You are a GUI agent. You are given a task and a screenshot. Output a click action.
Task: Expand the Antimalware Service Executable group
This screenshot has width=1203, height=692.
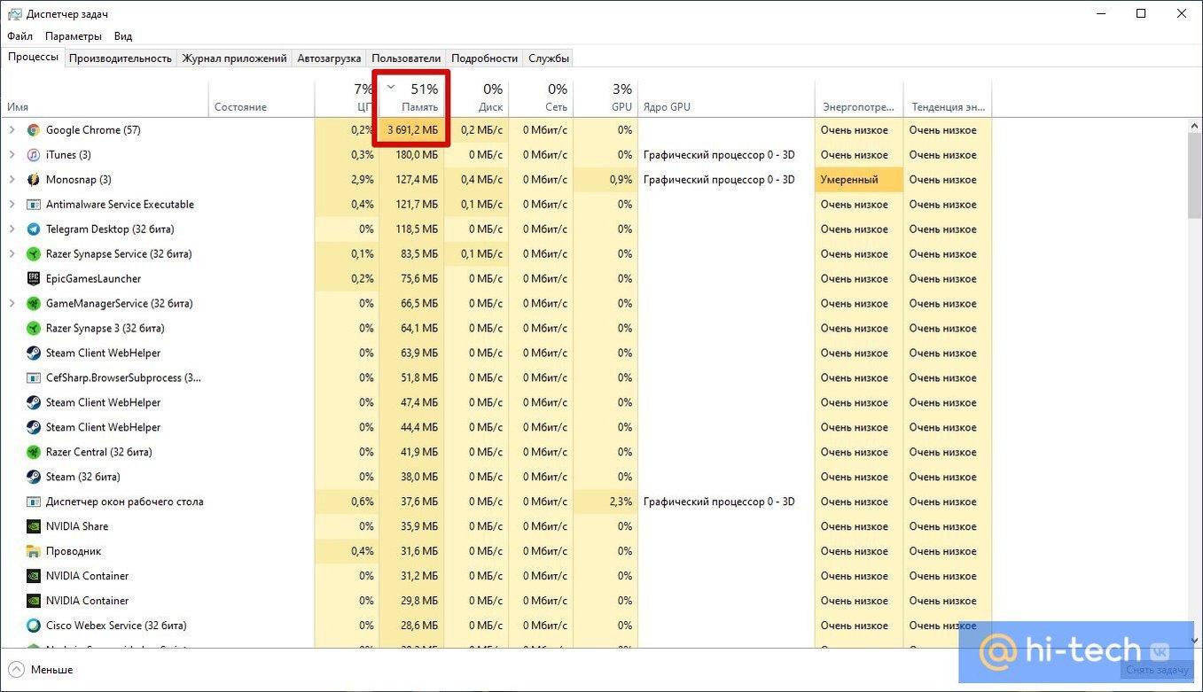click(x=12, y=205)
